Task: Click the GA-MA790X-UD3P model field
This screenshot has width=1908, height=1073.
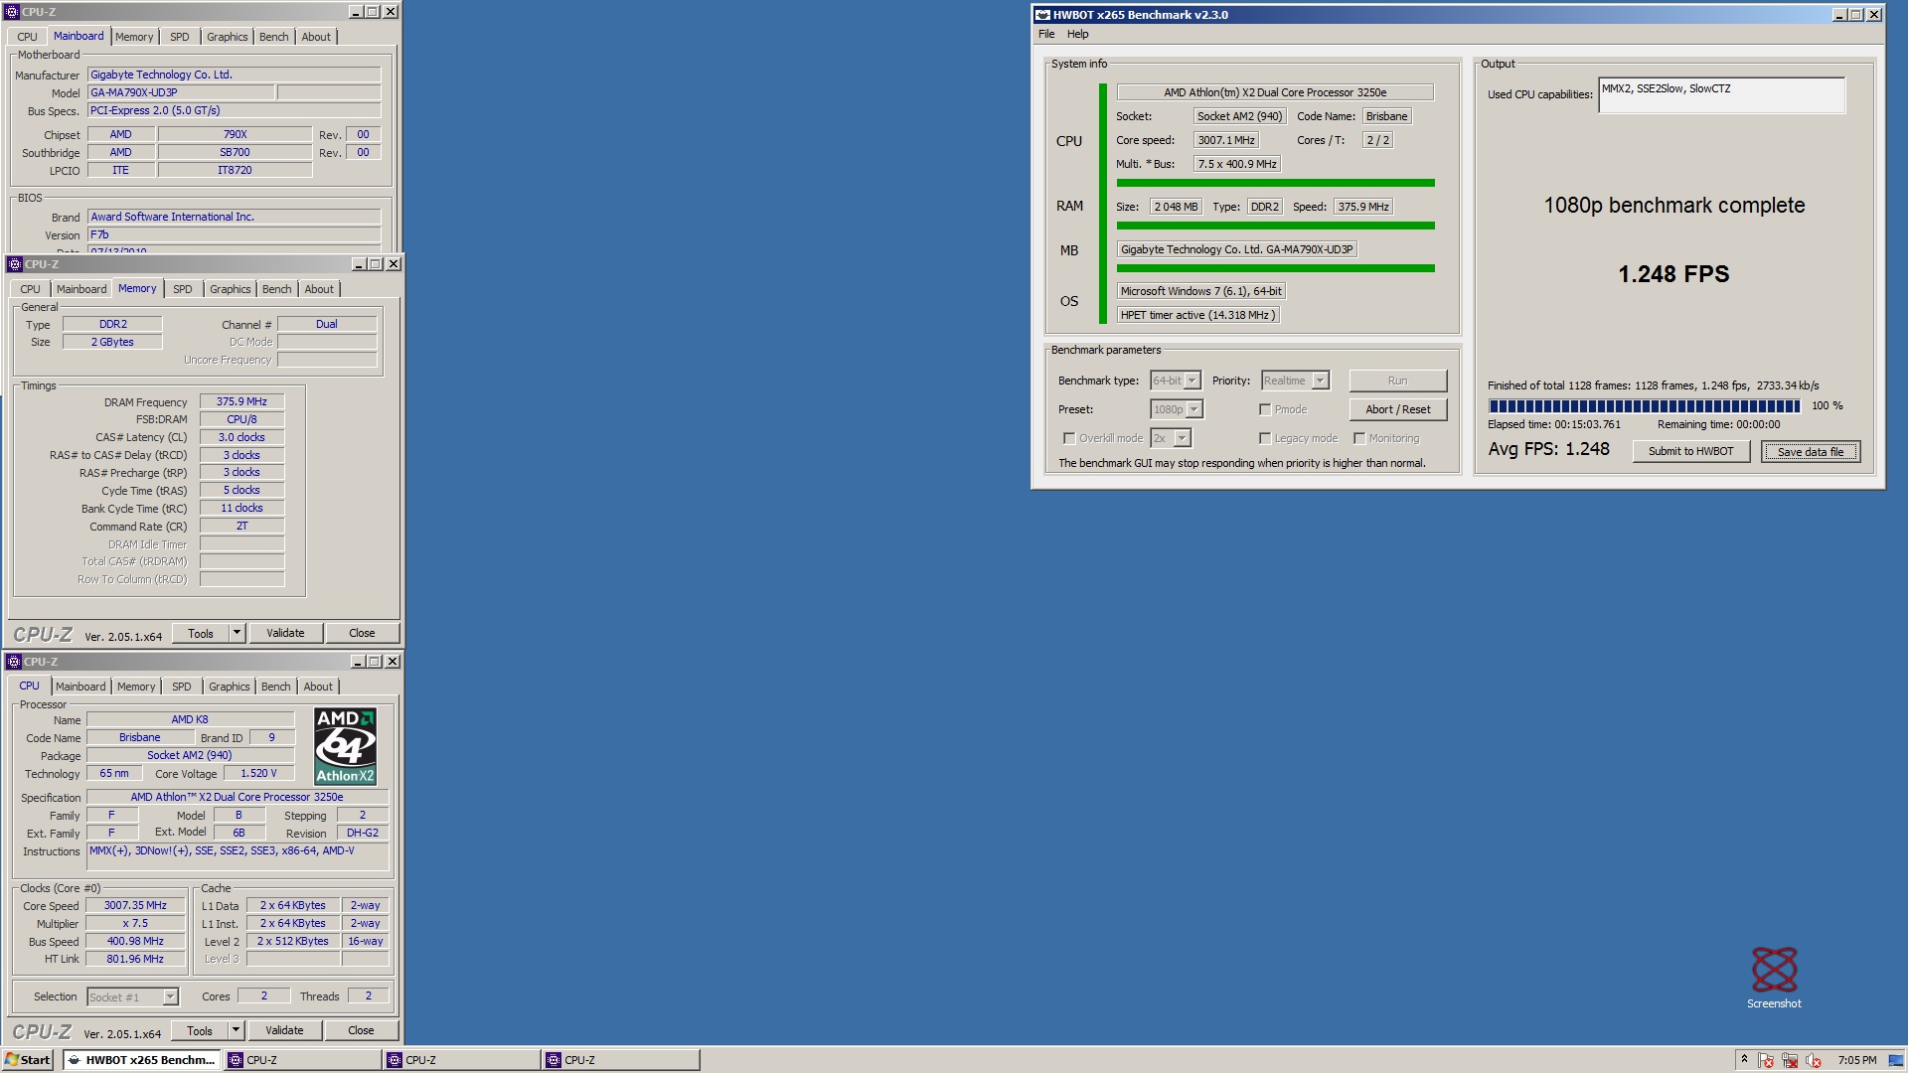Action: tap(180, 92)
